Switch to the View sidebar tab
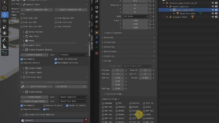The image size is (219, 123). pos(92,16)
